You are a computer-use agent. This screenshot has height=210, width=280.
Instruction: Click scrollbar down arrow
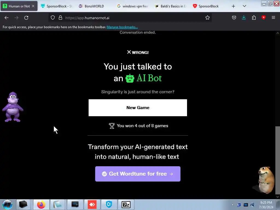(278, 197)
